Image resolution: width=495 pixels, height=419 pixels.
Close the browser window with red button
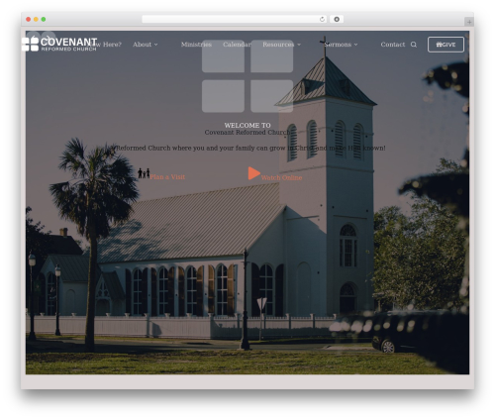tap(29, 19)
